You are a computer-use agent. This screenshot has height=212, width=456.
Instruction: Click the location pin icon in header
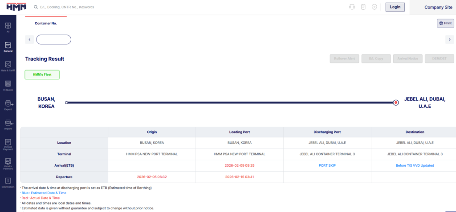point(375,7)
